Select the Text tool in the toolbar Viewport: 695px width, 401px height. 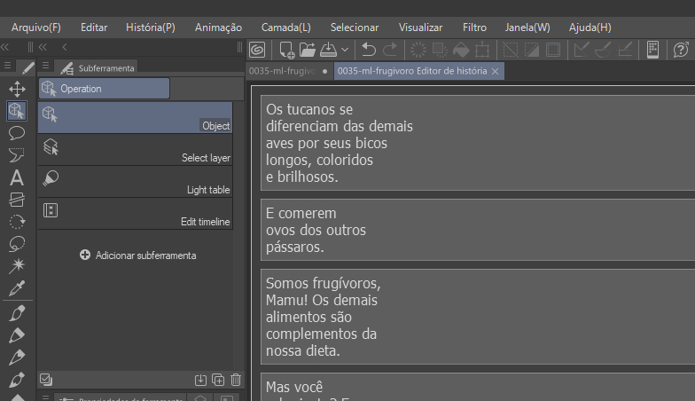(x=16, y=177)
